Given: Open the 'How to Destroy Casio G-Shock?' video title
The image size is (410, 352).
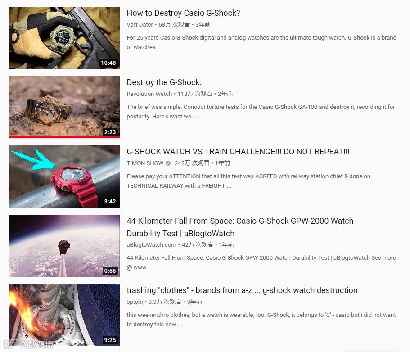Looking at the screenshot, I should pos(183,13).
